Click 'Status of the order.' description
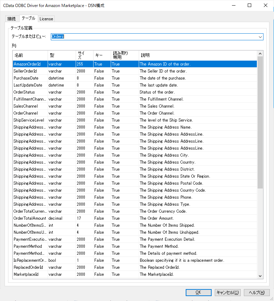The width and height of the screenshot is (274, 301). pos(157,92)
